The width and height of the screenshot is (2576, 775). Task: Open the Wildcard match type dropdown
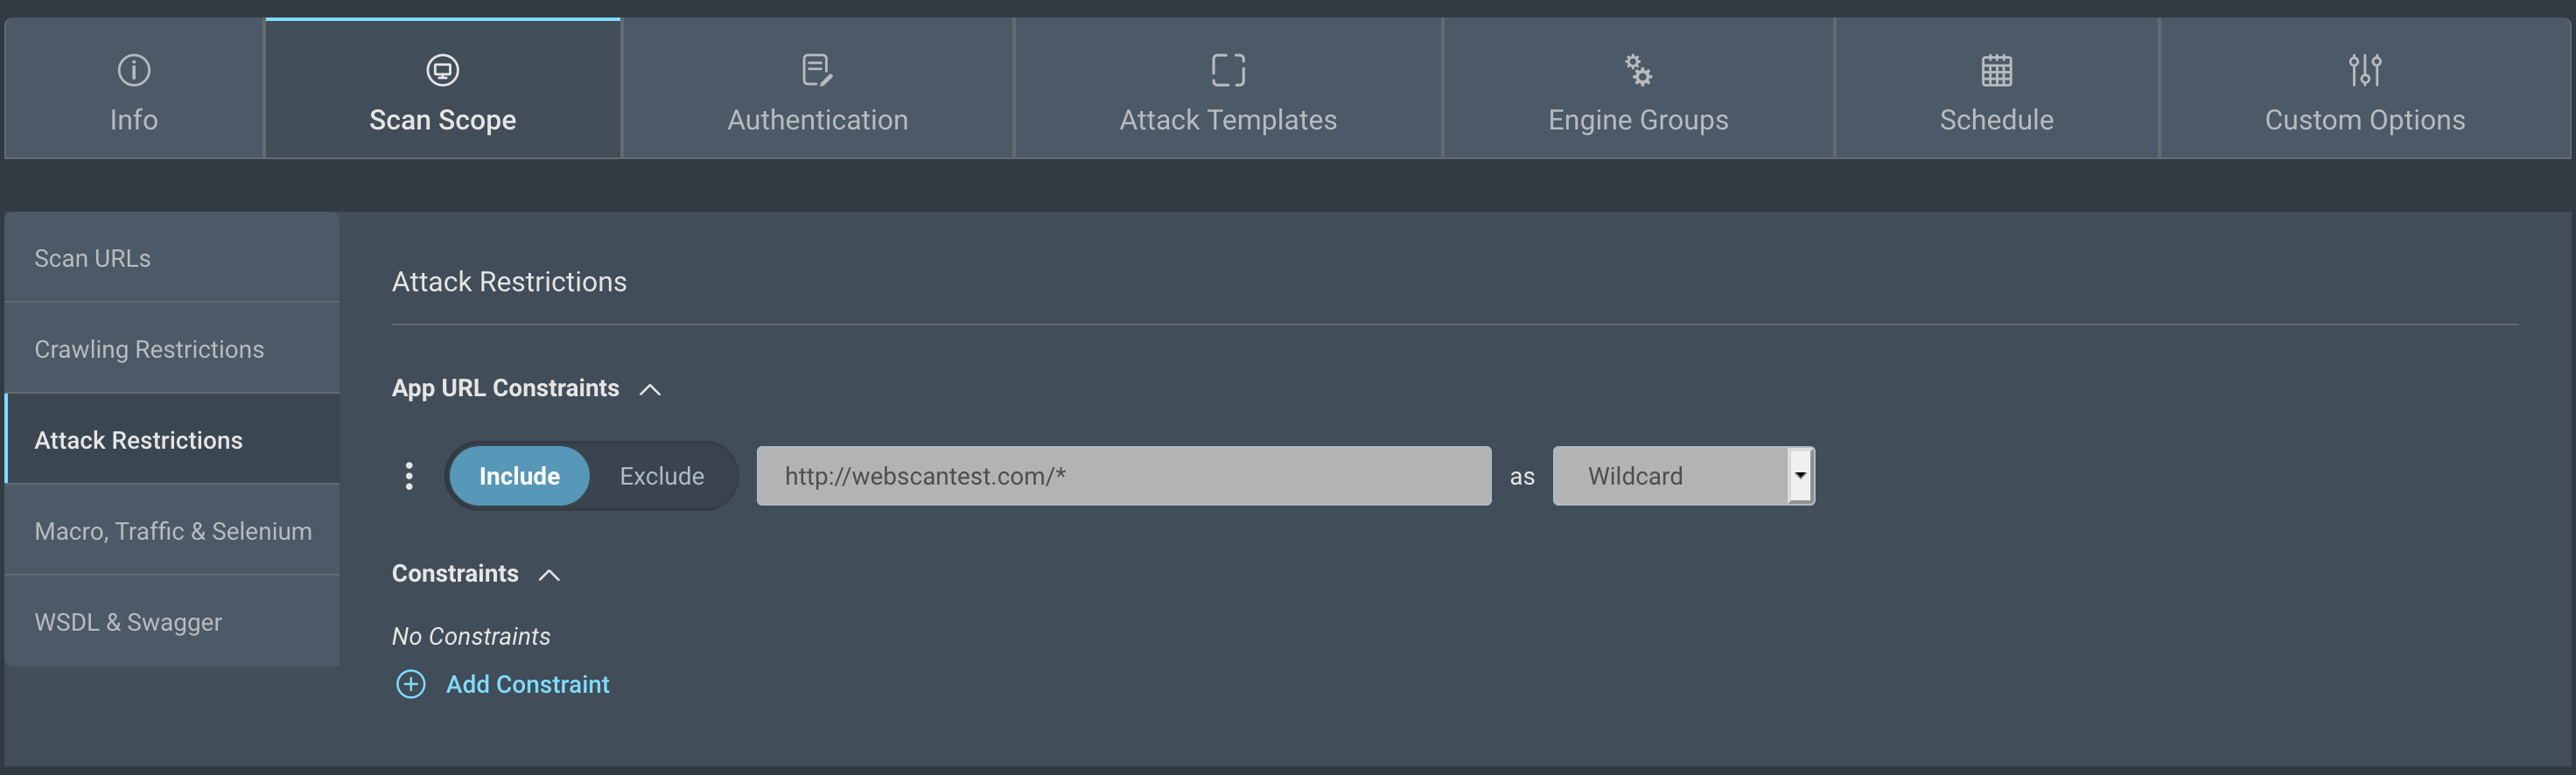point(1683,476)
